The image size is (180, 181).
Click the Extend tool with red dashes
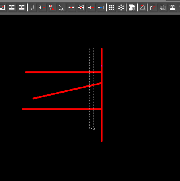(91, 8)
